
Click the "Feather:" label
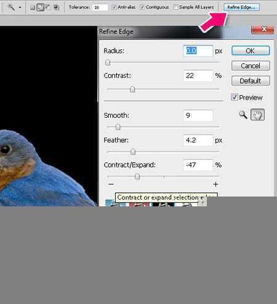(x=116, y=140)
